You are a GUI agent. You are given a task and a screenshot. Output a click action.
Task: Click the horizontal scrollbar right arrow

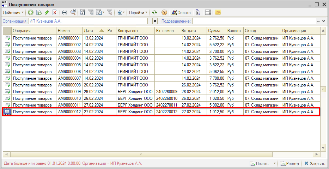tap(317, 154)
